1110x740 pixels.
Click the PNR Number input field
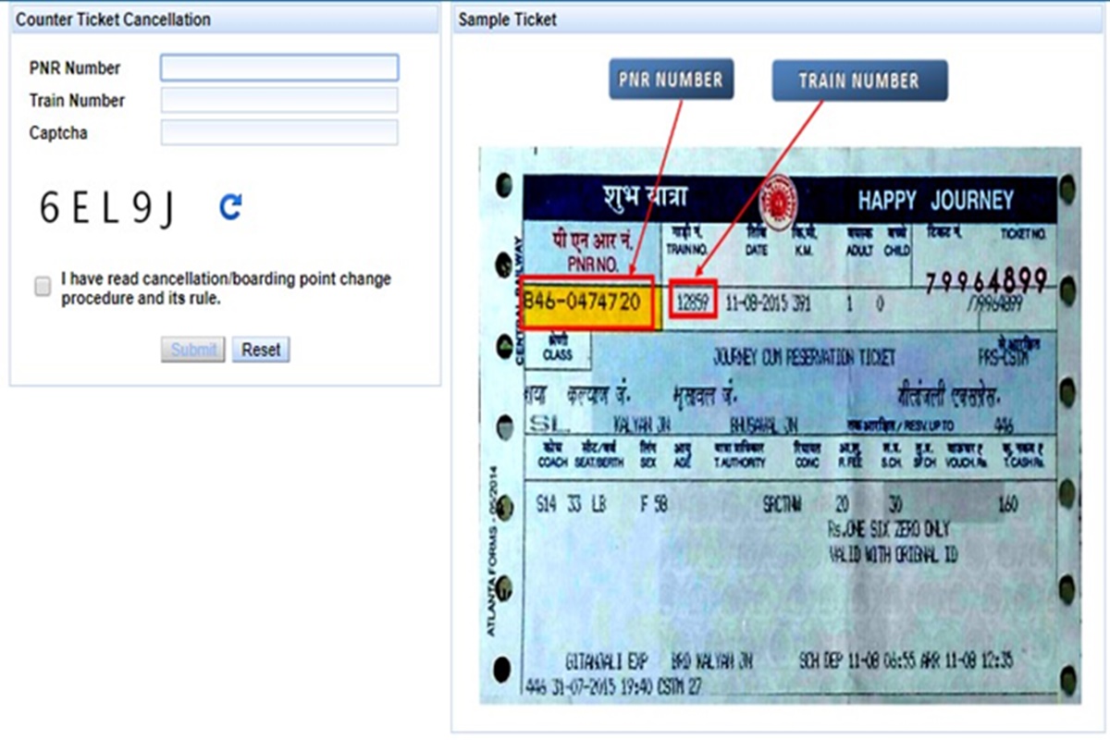(x=279, y=68)
